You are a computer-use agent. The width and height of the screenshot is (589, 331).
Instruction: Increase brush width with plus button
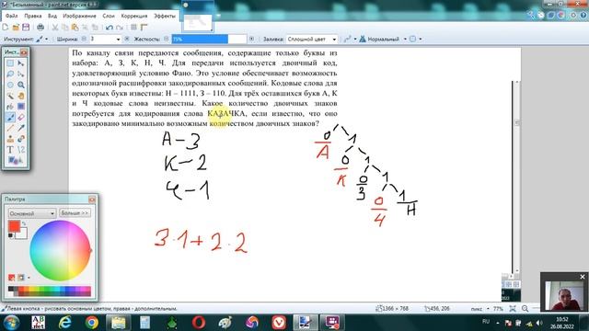[127, 39]
